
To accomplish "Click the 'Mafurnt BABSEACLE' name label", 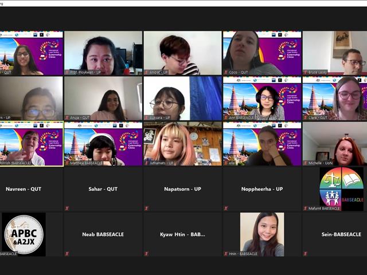I will pyautogui.click(x=324, y=209).
